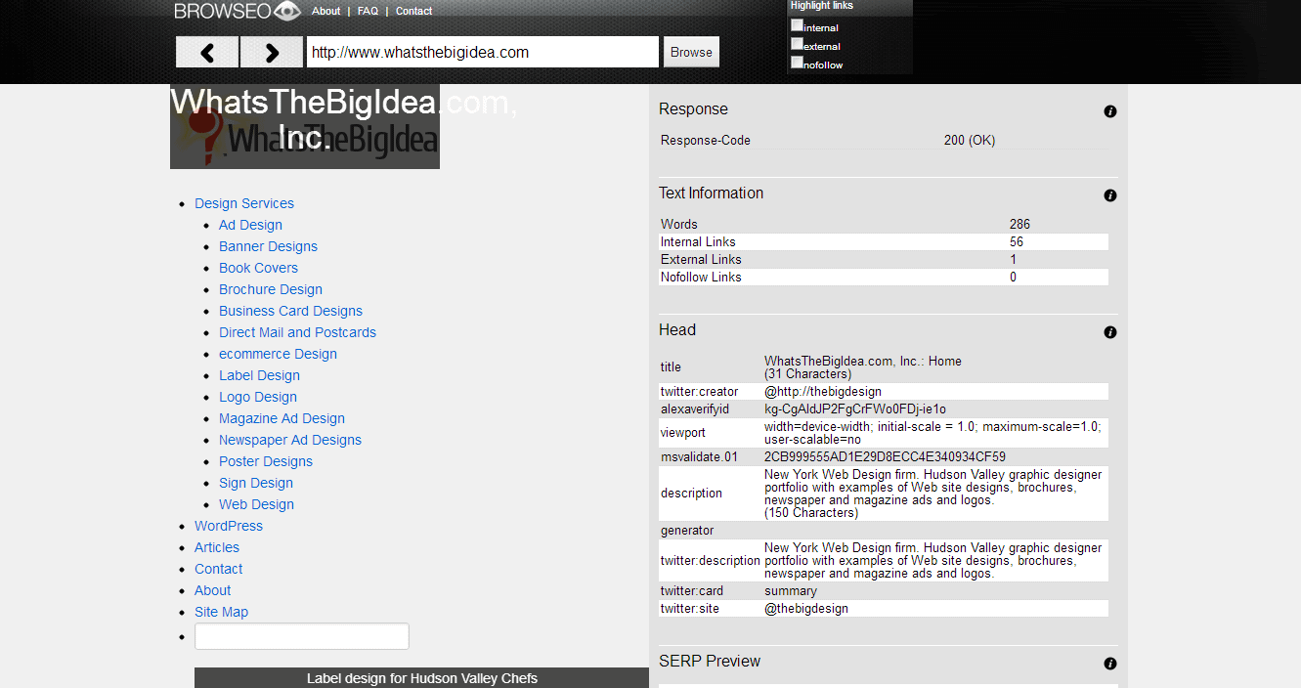Open the Direct Mail and Postcards link

click(297, 332)
